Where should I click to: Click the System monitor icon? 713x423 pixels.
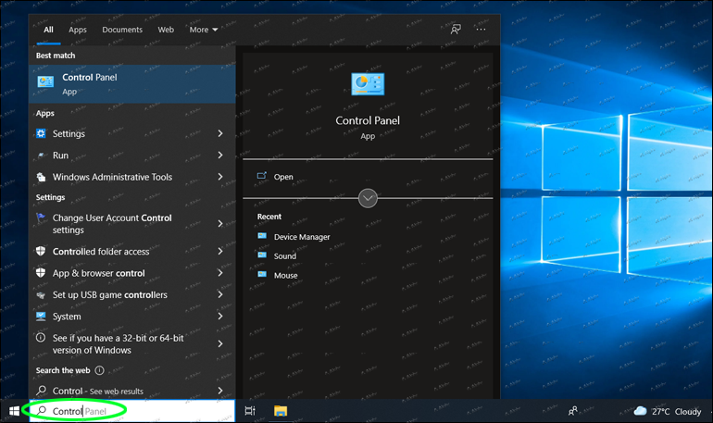click(41, 317)
